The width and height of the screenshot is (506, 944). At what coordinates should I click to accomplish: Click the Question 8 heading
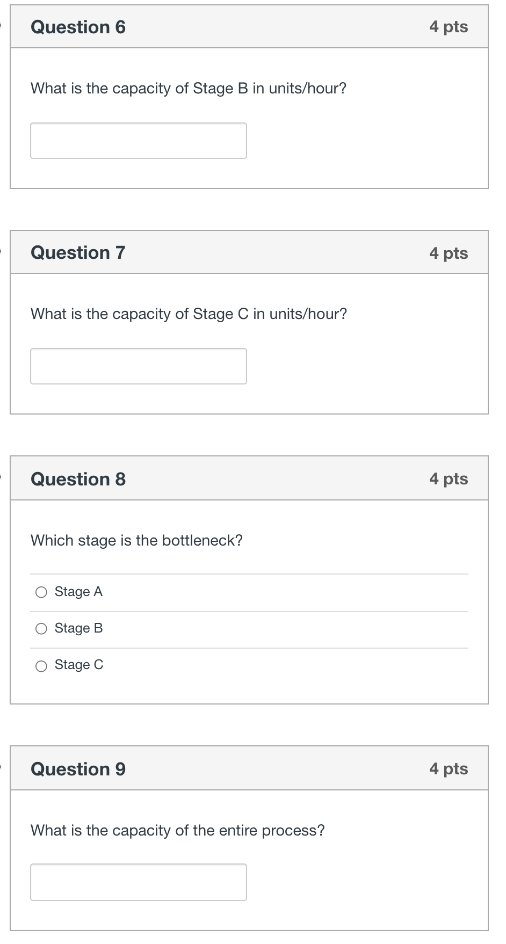pos(78,479)
